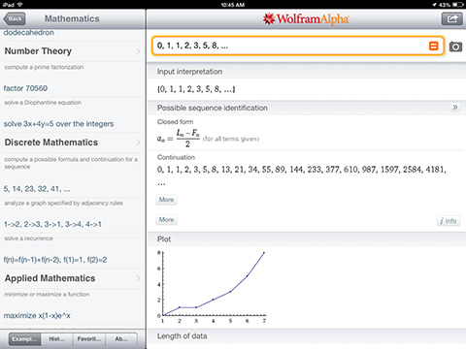The image size is (466, 349).
Task: Tap the 10:45 AM clock
Action: tap(233, 5)
